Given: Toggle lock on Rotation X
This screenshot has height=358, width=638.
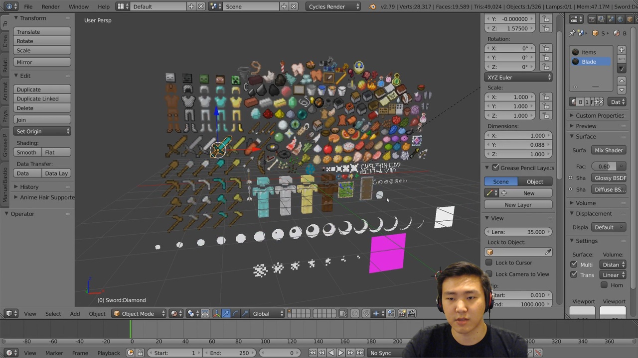Looking at the screenshot, I should coord(546,48).
